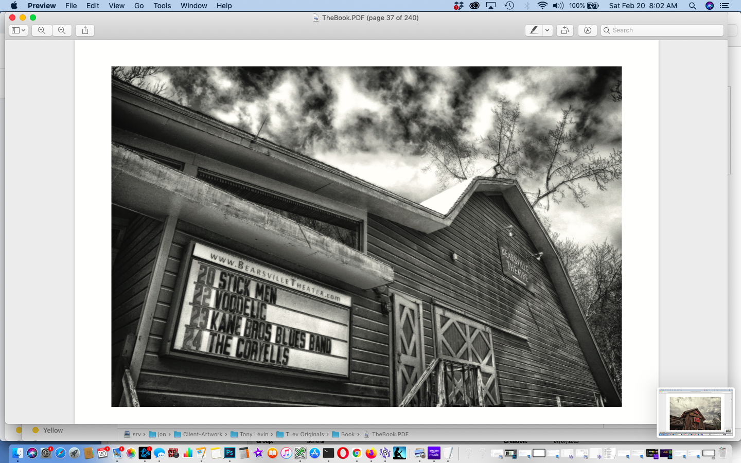The image size is (741, 463).
Task: Open the File menu
Action: 71,6
